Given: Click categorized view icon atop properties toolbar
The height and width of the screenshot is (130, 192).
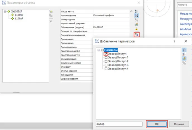Looking at the screenshot, I should tap(136, 11).
